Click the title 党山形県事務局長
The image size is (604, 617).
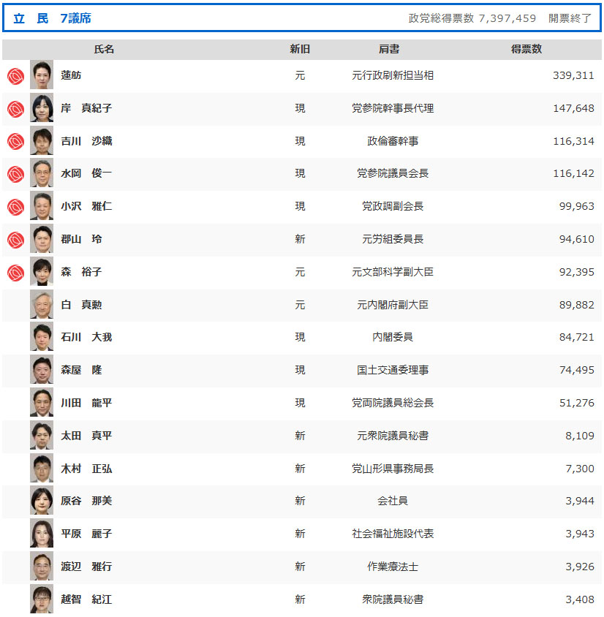[x=393, y=469]
